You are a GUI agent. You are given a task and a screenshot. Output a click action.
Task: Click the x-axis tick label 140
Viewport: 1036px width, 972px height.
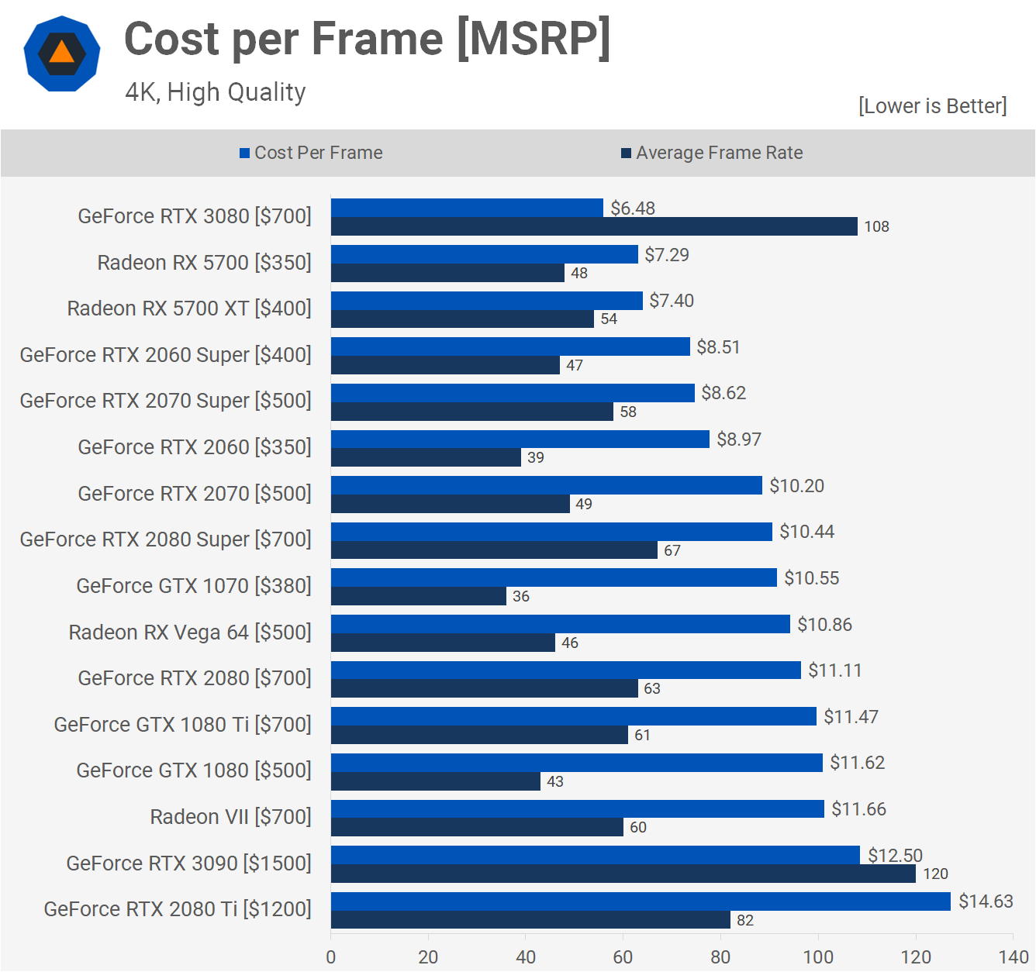pyautogui.click(x=1014, y=957)
